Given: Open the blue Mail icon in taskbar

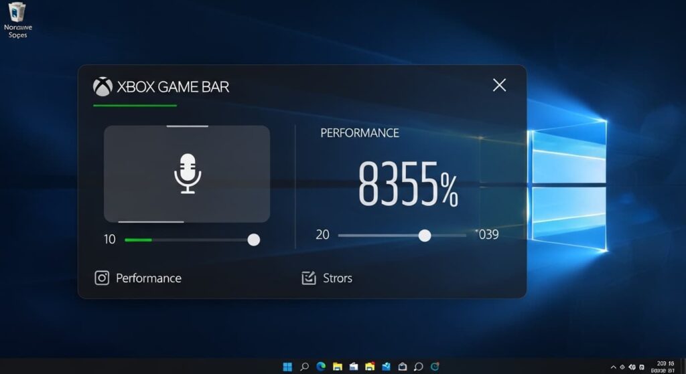Looking at the screenshot, I should point(387,367).
